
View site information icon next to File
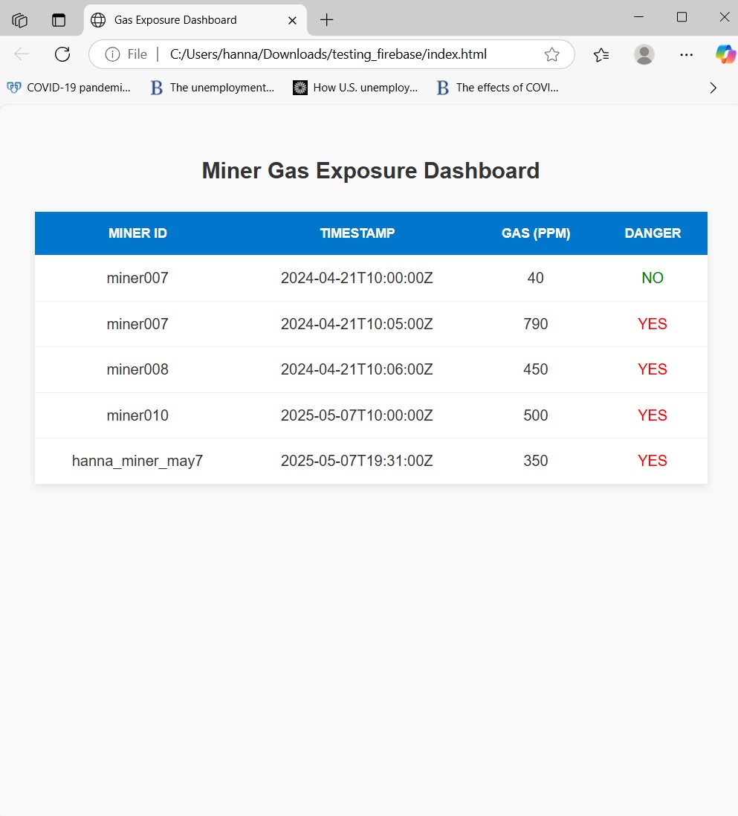pyautogui.click(x=112, y=54)
